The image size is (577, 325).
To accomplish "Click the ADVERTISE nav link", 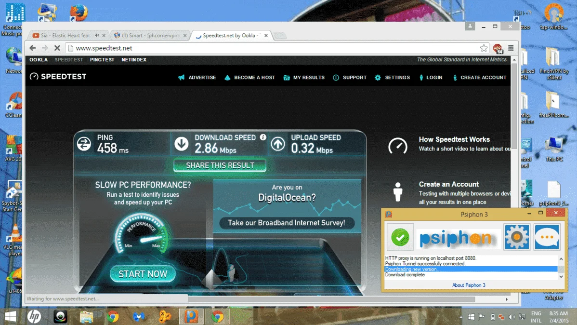I will [x=197, y=77].
